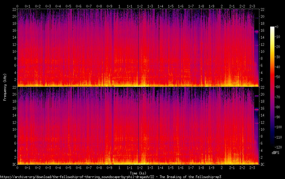
Task: Select the "2" tick on the bottom time axis
Action: pyautogui.click(x=222, y=168)
